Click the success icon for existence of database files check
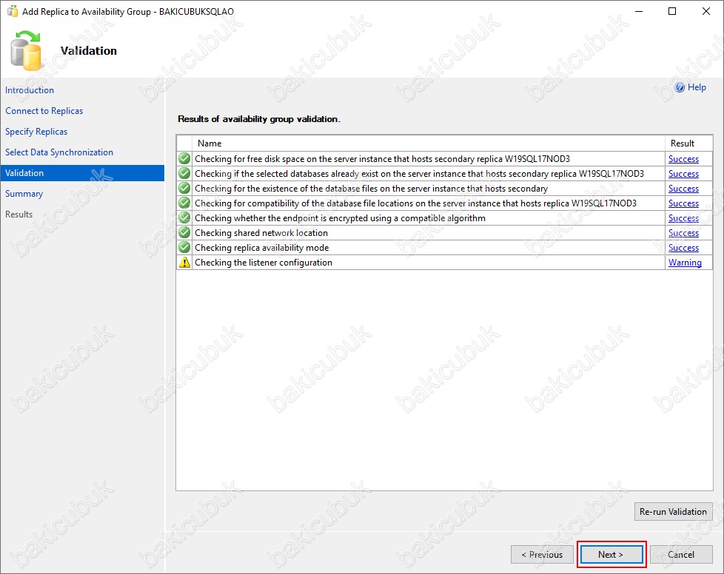 tap(184, 189)
